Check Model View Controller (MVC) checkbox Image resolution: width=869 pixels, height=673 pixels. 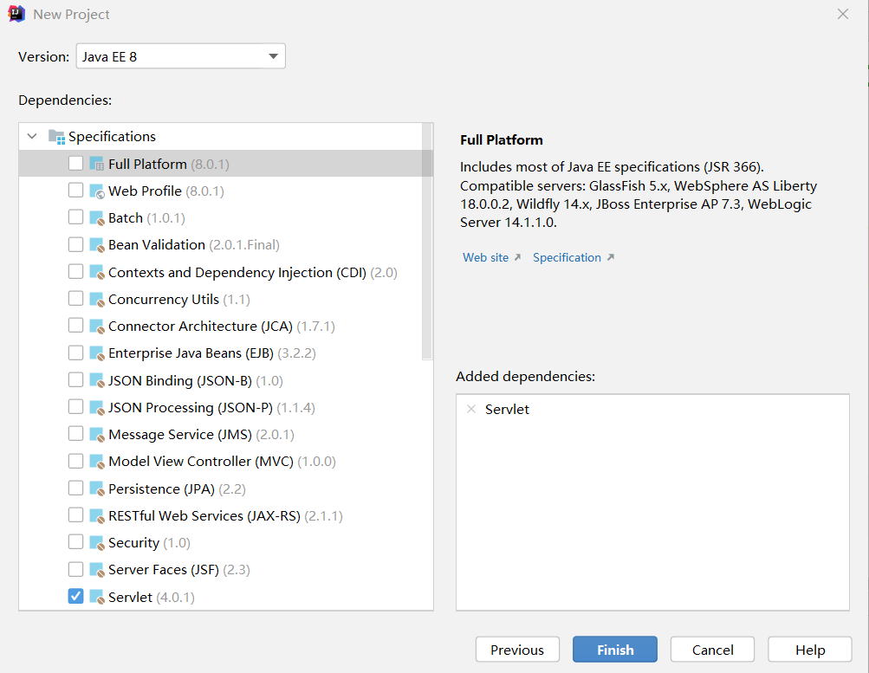pyautogui.click(x=76, y=461)
